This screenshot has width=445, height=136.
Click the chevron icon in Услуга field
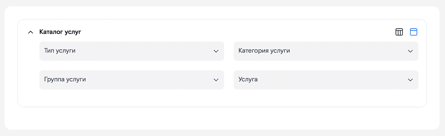(410, 80)
